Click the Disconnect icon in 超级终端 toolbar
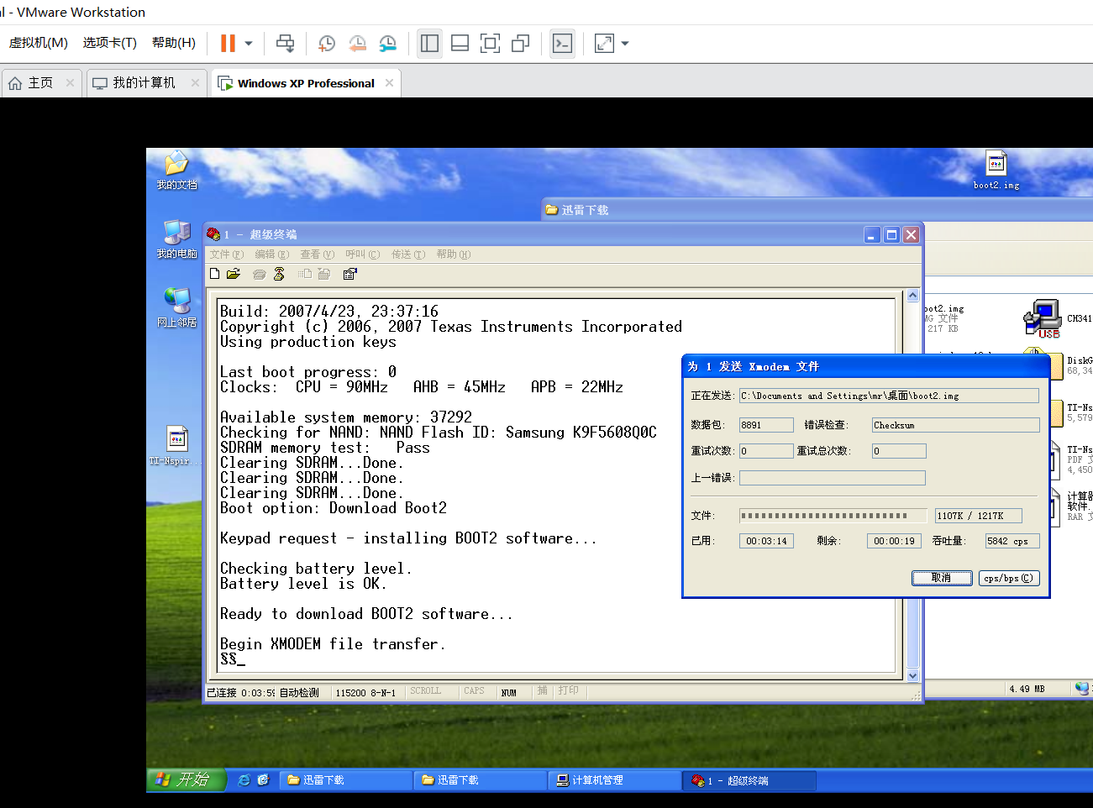Image resolution: width=1093 pixels, height=808 pixels. coord(279,274)
